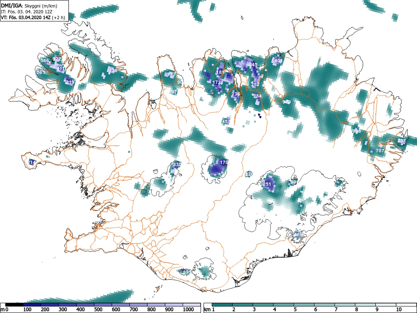Image resolution: width=417 pixels, height=313 pixels.
Task: Click the light swatch between 8 and 9 km
Action: pos(365,305)
